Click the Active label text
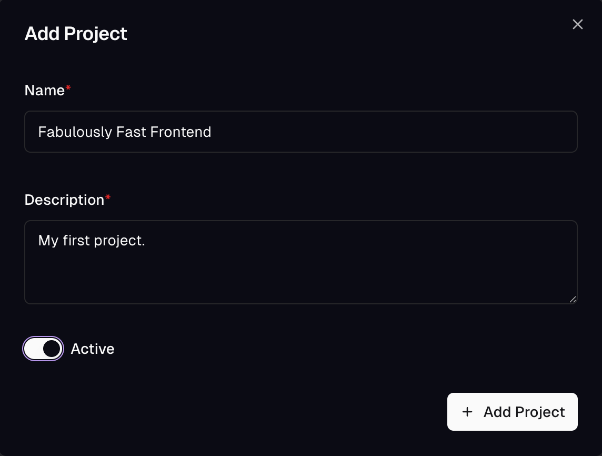Viewport: 602px width, 456px height. coord(92,349)
